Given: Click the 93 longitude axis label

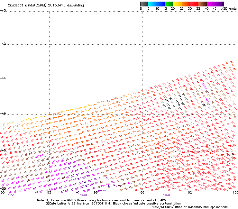Looking at the screenshot, I should [49, 193].
